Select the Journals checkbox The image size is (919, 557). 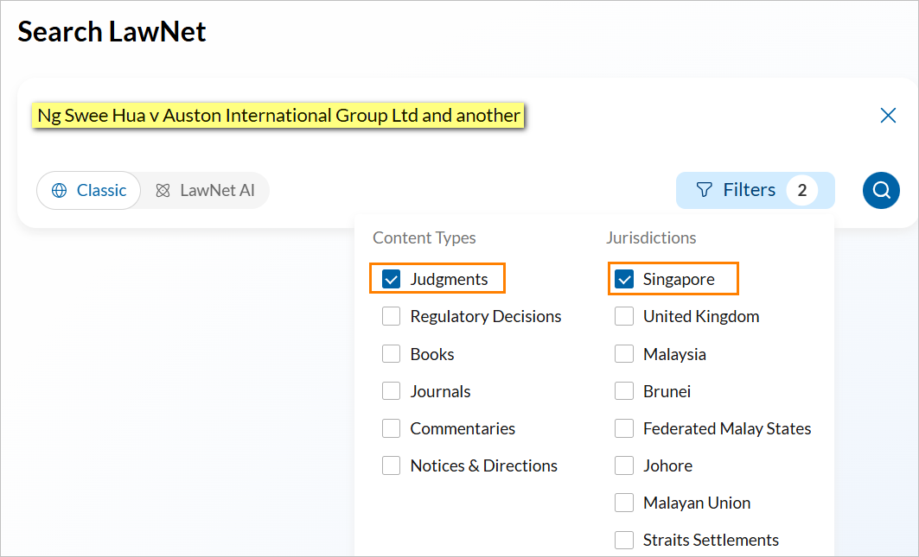392,391
